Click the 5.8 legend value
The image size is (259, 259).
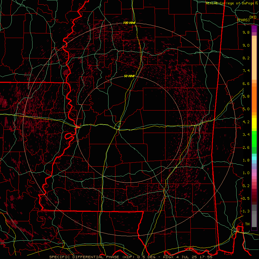pos(246,96)
